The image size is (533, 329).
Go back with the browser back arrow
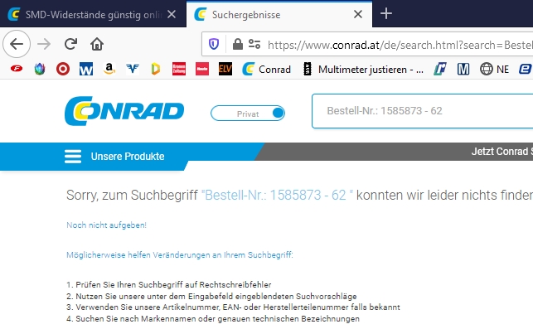[x=17, y=44]
